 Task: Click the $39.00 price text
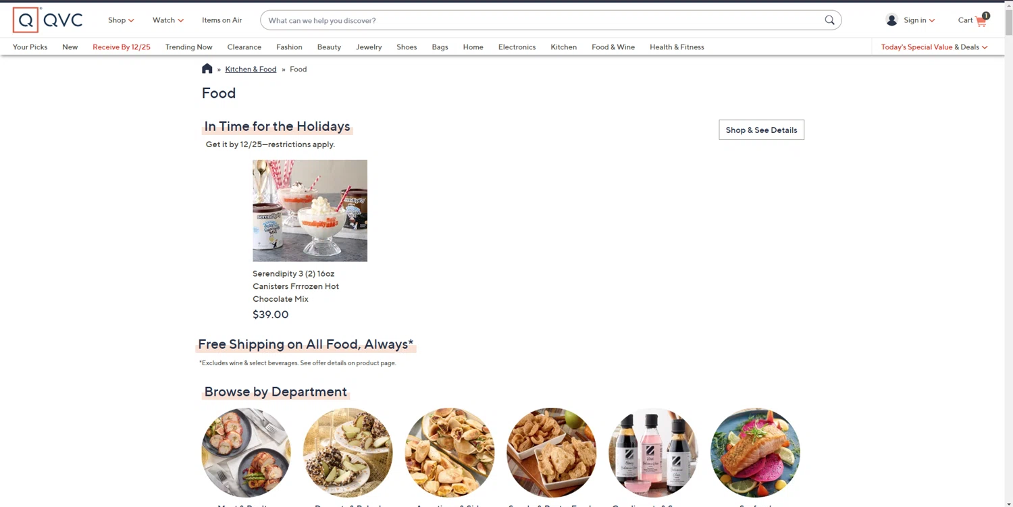click(x=270, y=315)
